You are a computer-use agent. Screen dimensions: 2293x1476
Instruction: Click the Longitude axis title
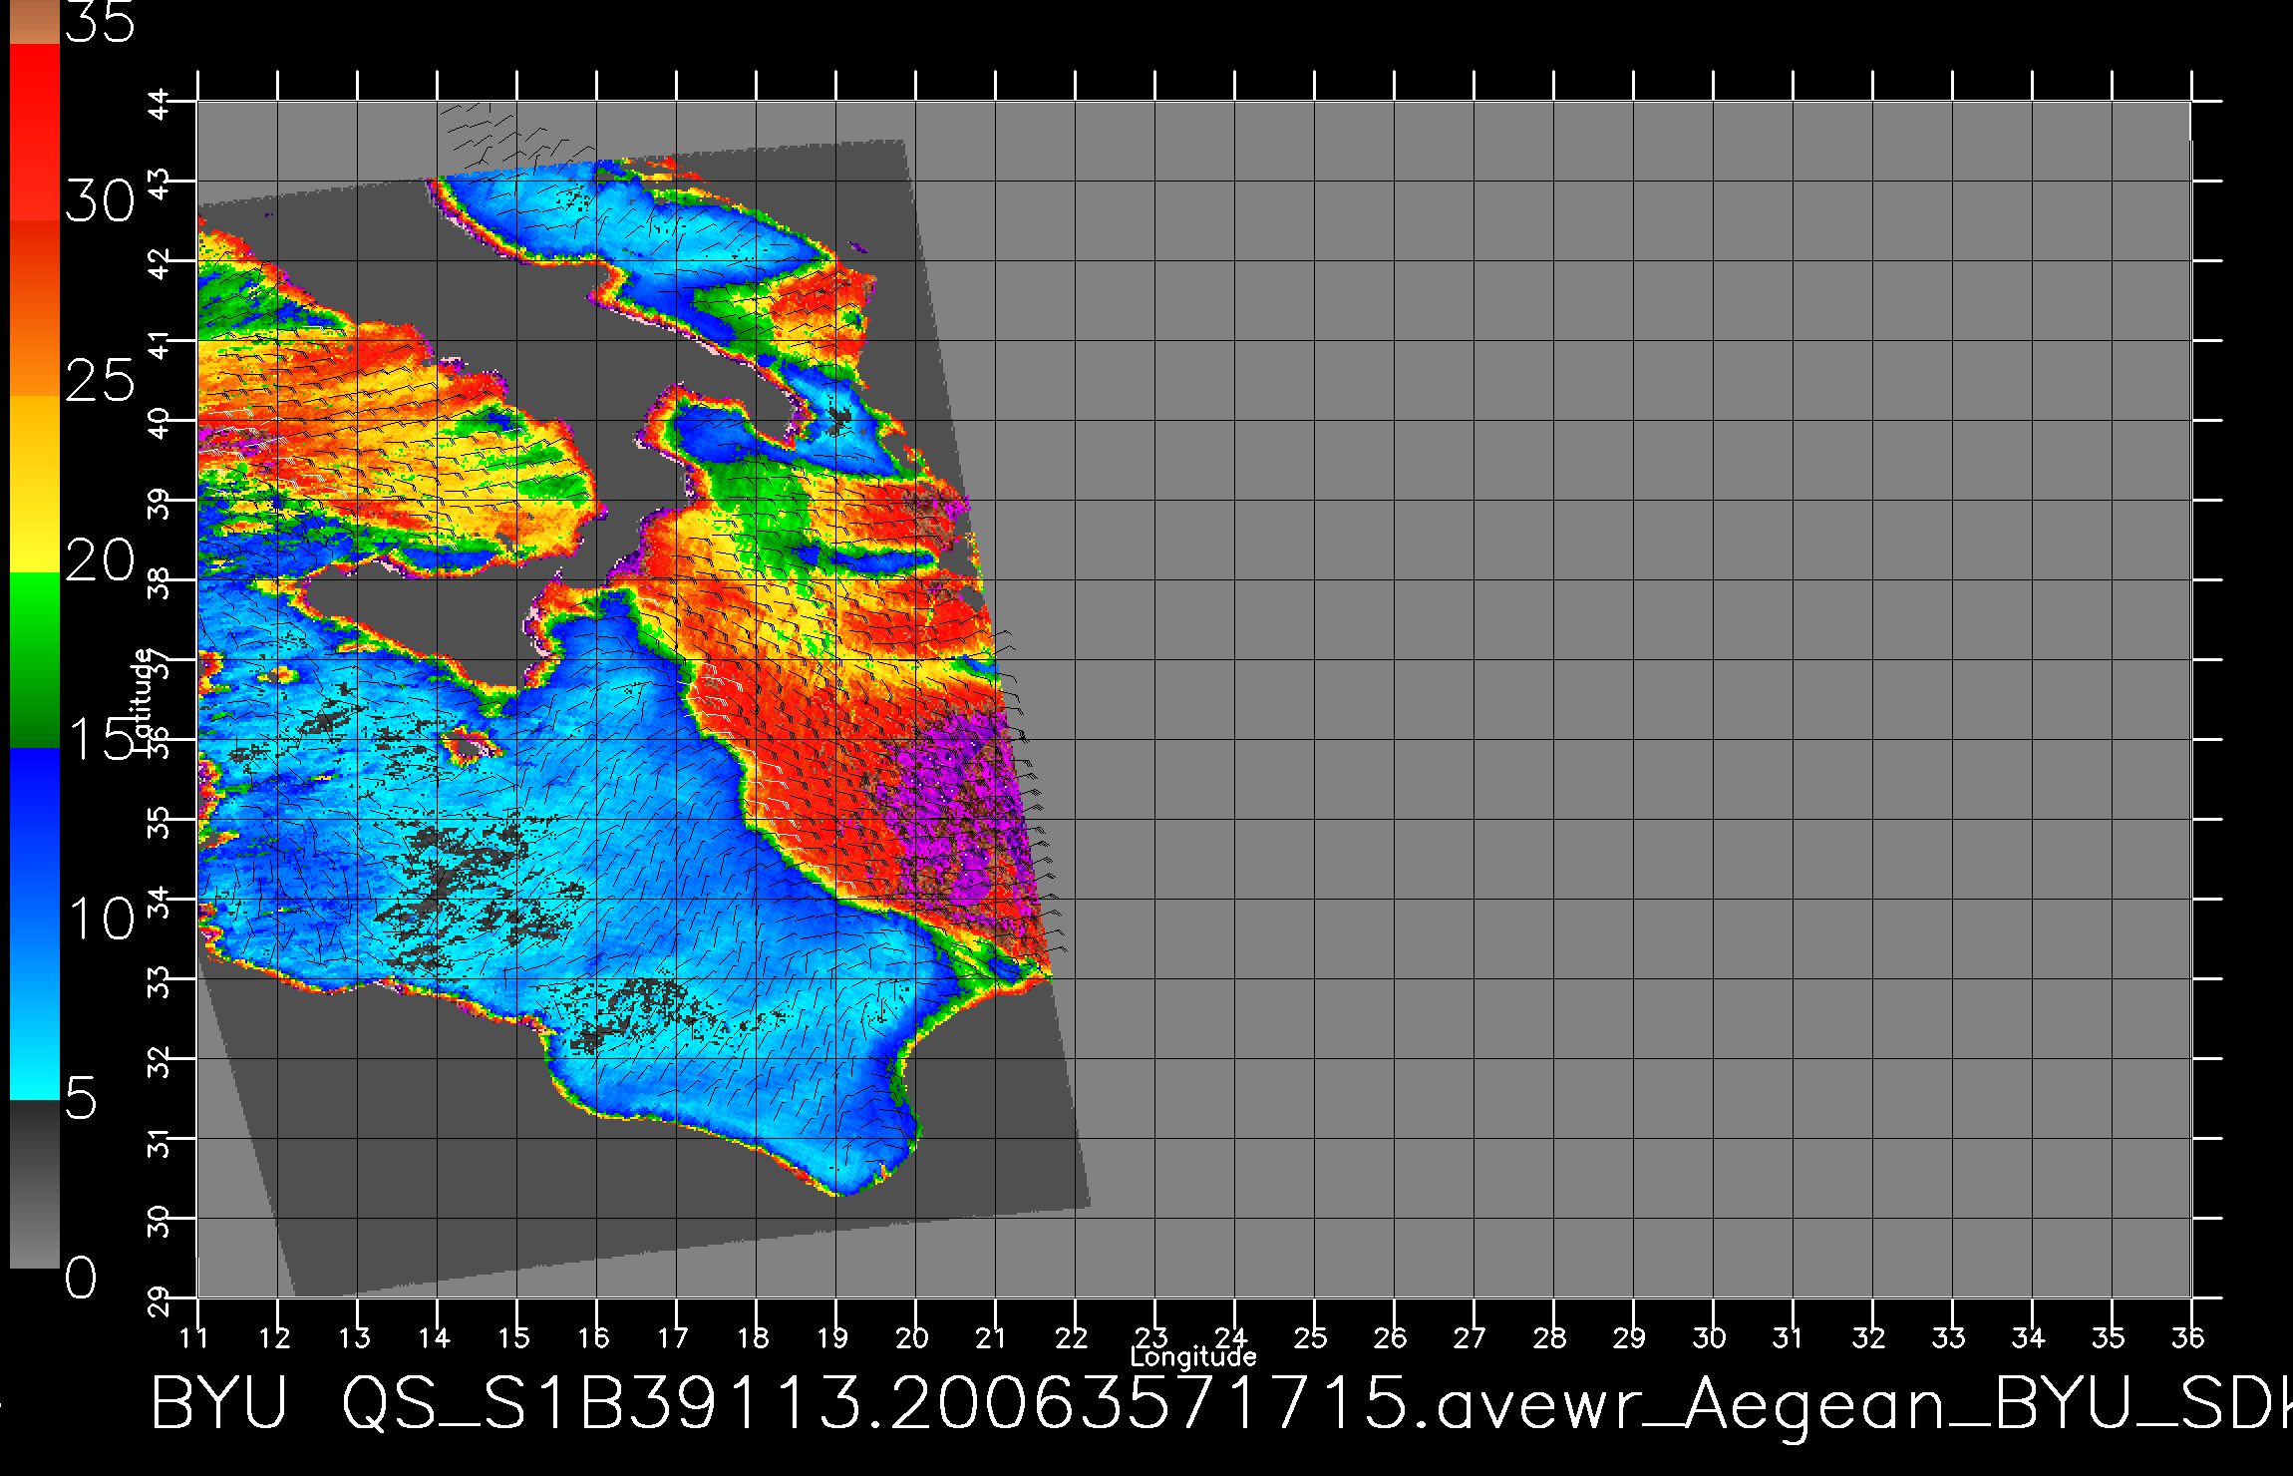[1193, 1356]
